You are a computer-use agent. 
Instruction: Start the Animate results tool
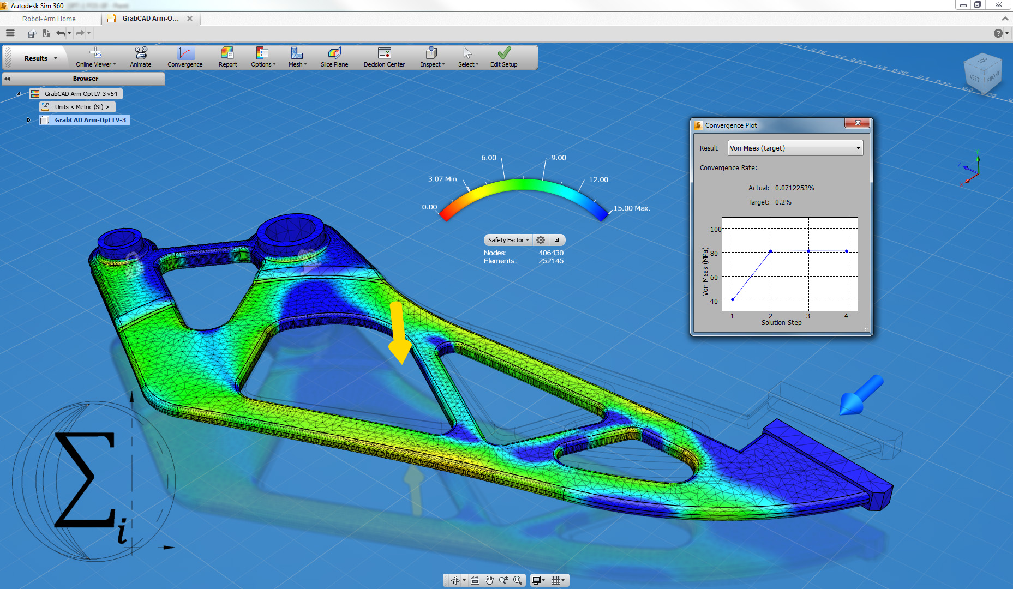(x=141, y=57)
